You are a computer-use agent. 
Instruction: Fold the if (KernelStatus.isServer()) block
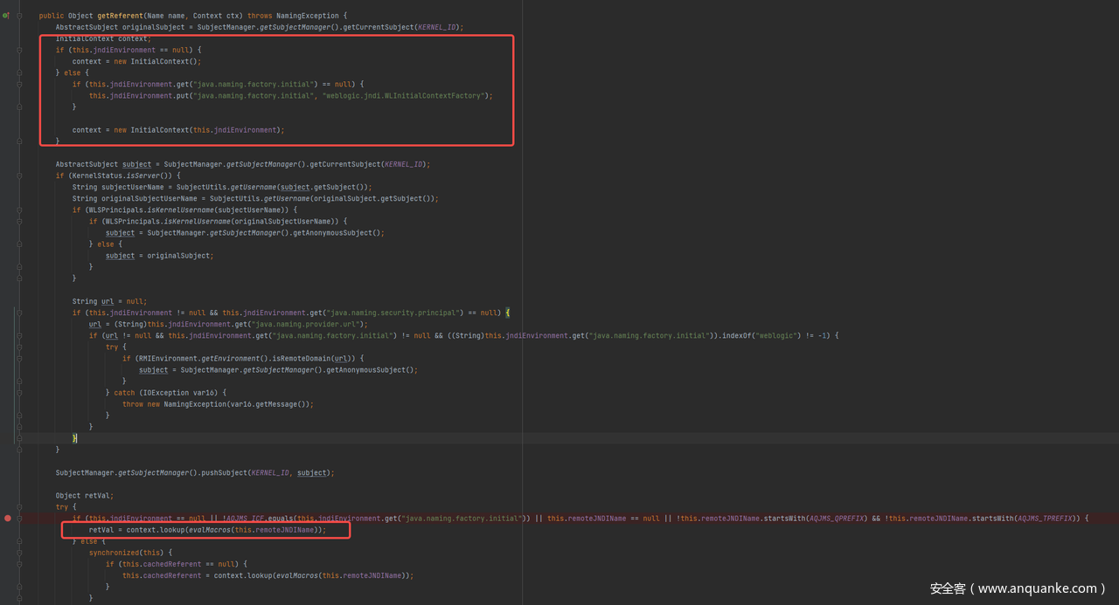(x=19, y=175)
